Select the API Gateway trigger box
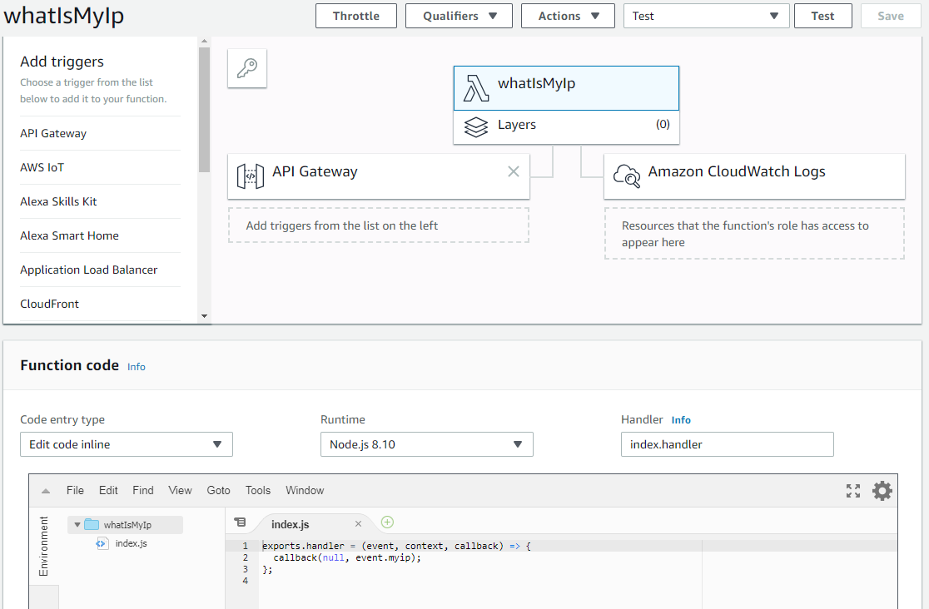This screenshot has width=929, height=609. 379,176
